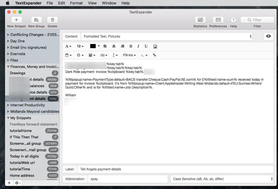Screen dimensions: 278x189
Task: Open the Content type dropdown
Action: (x=167, y=37)
